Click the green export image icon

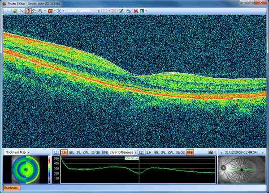click(x=121, y=11)
